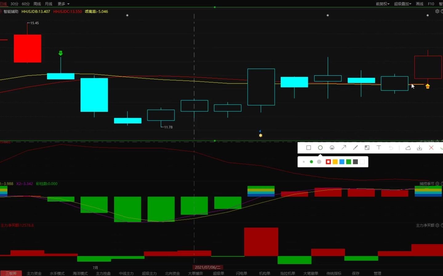This screenshot has width=443, height=276.
Task: Switch to 日线 daily chart period
Action: point(3,4)
